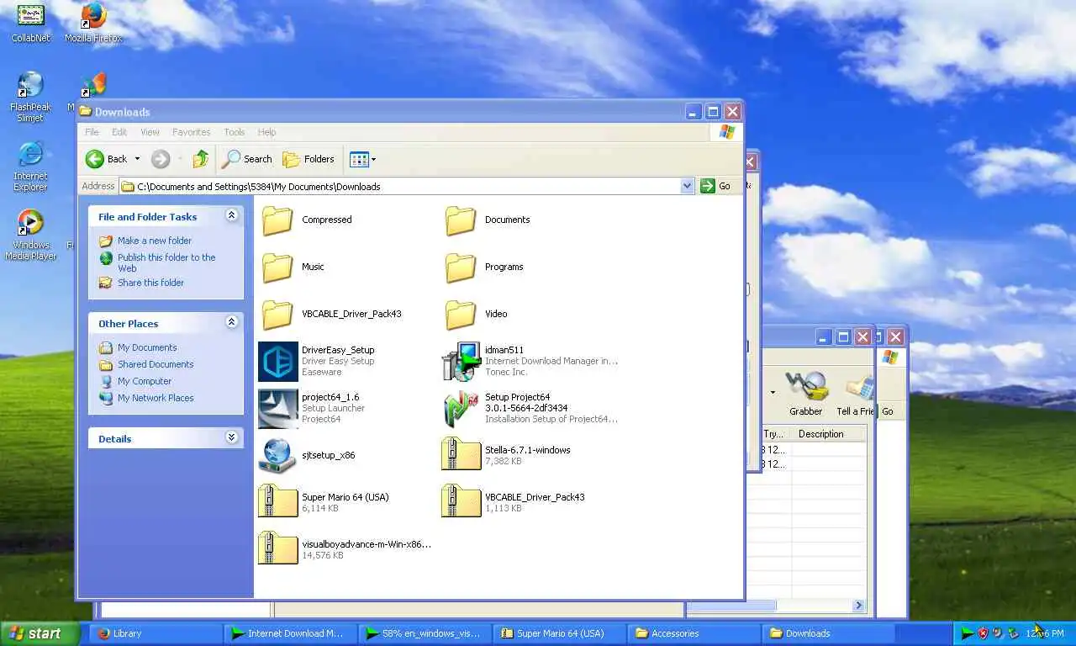
Task: Select the visualboyadvance-m-Win-x86 zip icon
Action: coord(277,549)
